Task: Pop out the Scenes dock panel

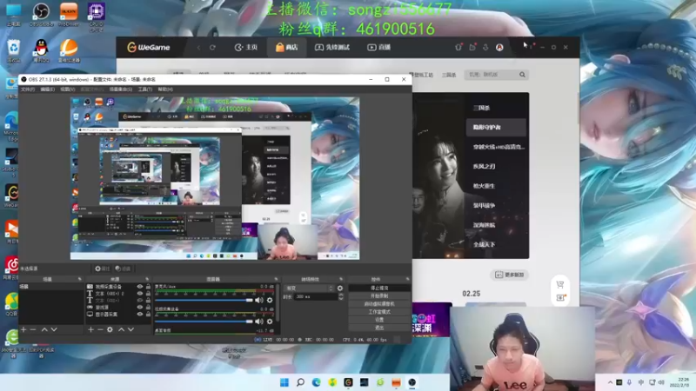Action: pyautogui.click(x=79, y=279)
